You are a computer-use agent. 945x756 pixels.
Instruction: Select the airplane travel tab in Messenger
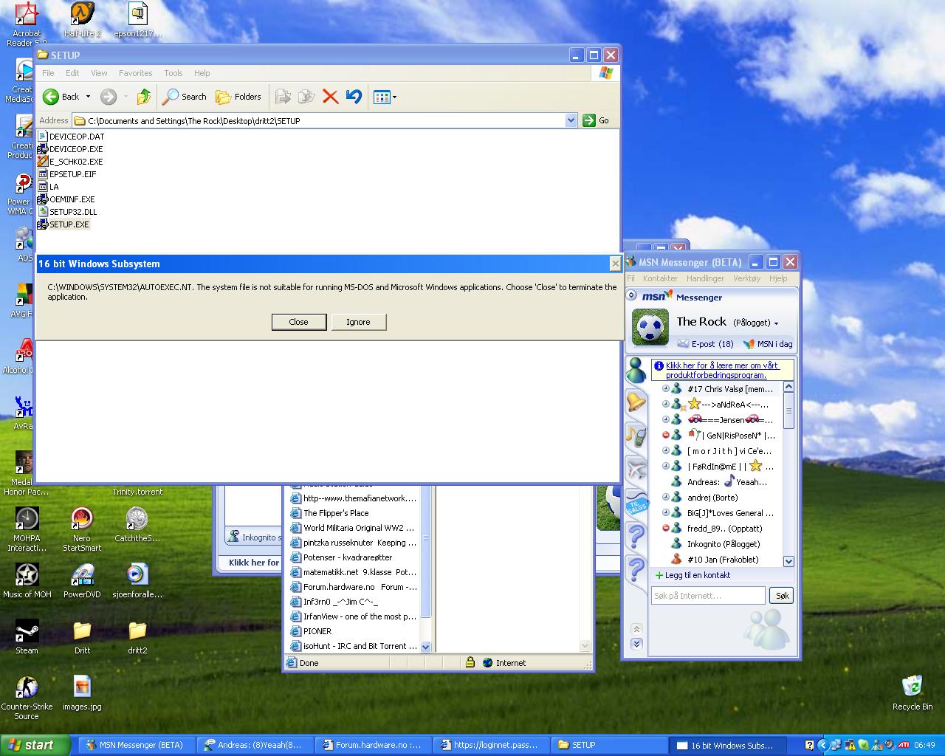pos(636,468)
